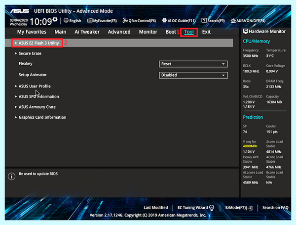Click the Qfan Control fan icon

click(125, 20)
